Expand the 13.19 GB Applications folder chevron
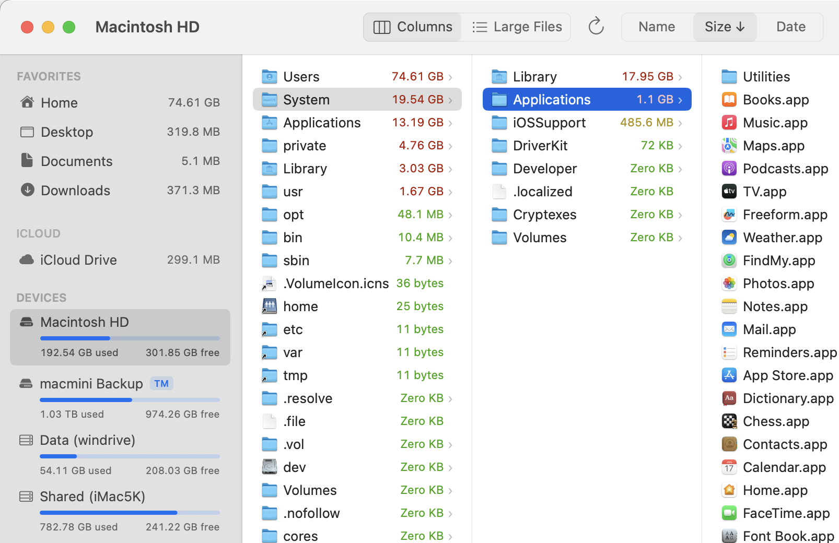The height and width of the screenshot is (543, 839). 450,123
